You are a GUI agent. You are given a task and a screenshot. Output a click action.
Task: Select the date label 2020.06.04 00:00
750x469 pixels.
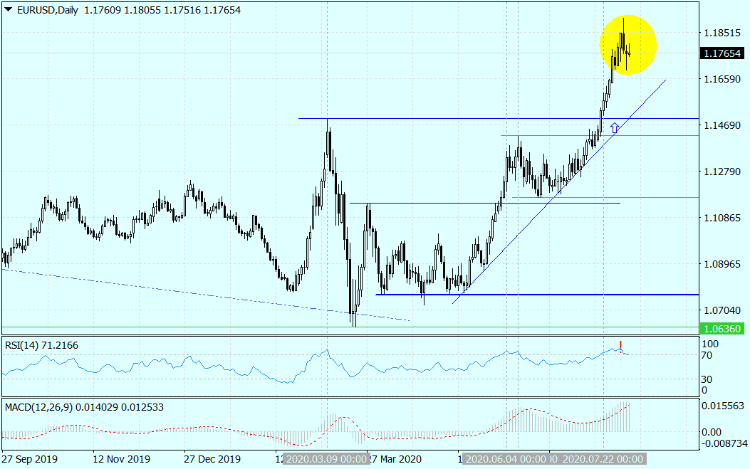(x=506, y=459)
